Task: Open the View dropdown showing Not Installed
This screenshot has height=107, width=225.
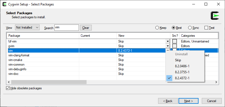Action: 27,27
